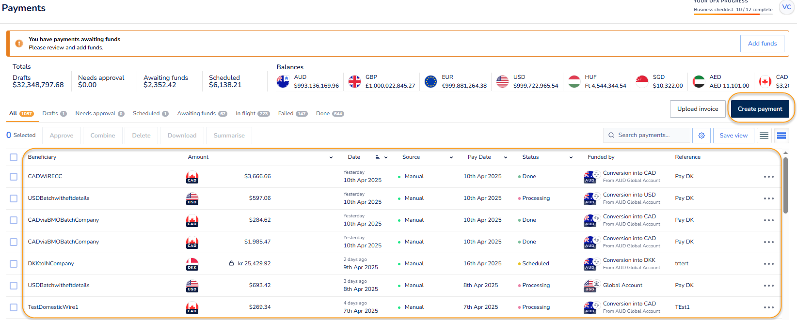This screenshot has width=797, height=320.
Task: Check the TestDomesticWire1 row checkbox
Action: 14,307
